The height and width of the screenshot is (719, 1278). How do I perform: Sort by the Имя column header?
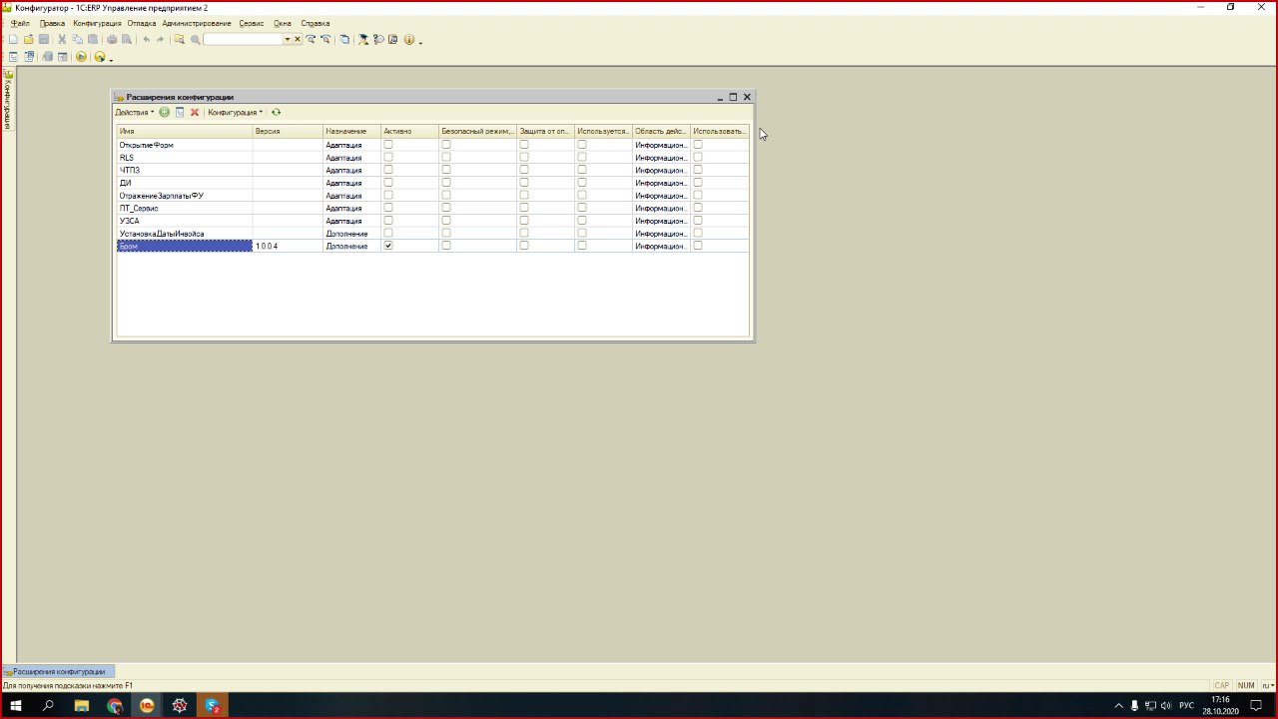click(x=184, y=131)
